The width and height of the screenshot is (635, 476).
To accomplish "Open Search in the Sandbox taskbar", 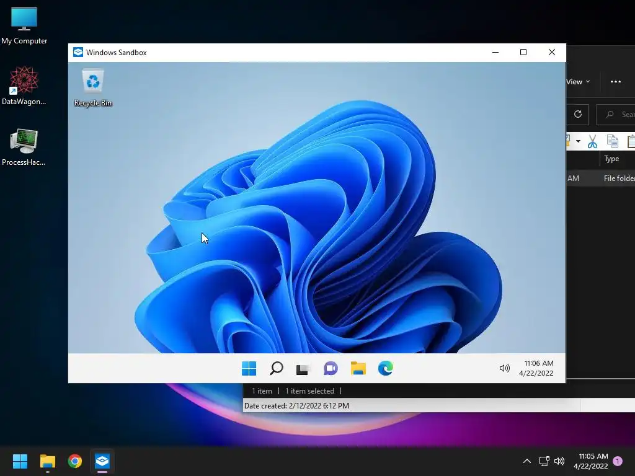I will coord(276,368).
